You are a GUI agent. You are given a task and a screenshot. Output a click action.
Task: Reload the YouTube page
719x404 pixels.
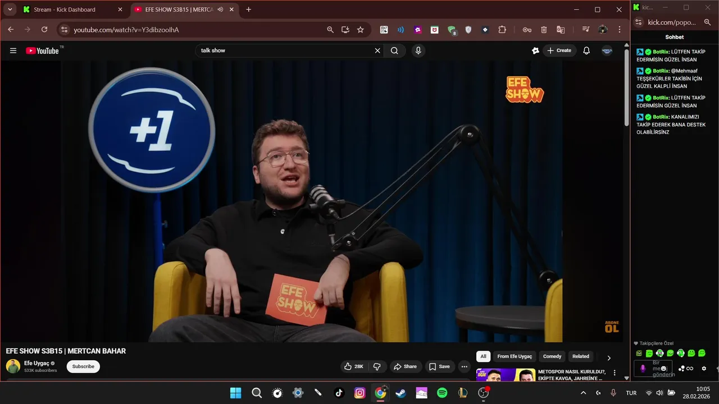click(44, 30)
